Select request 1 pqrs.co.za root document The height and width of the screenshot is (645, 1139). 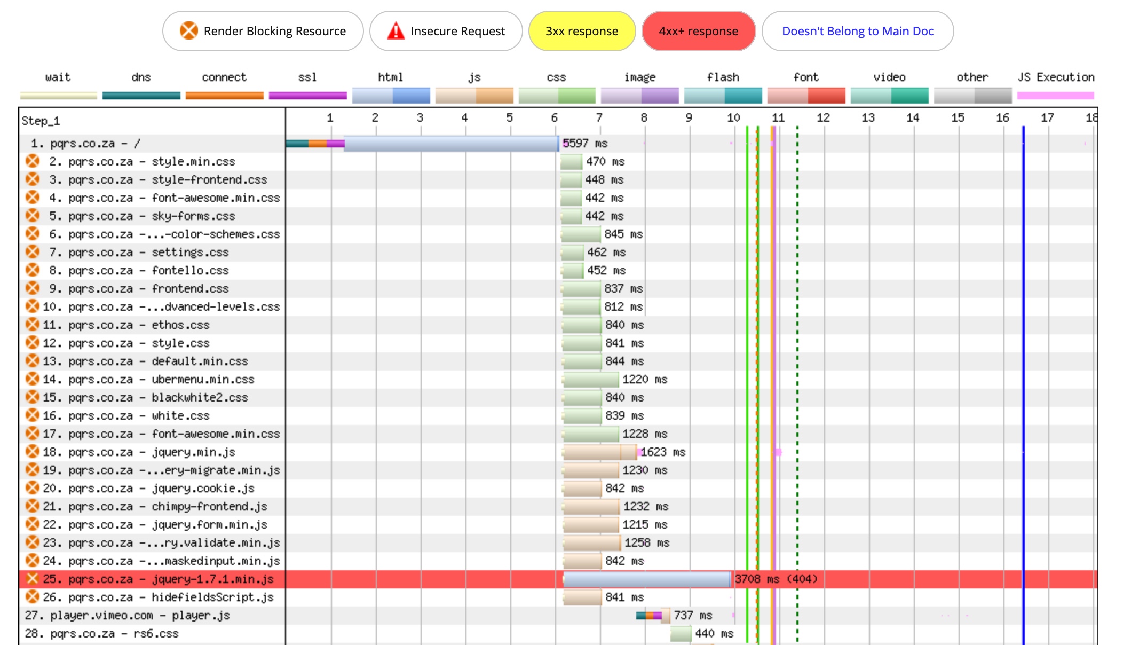[x=85, y=143]
